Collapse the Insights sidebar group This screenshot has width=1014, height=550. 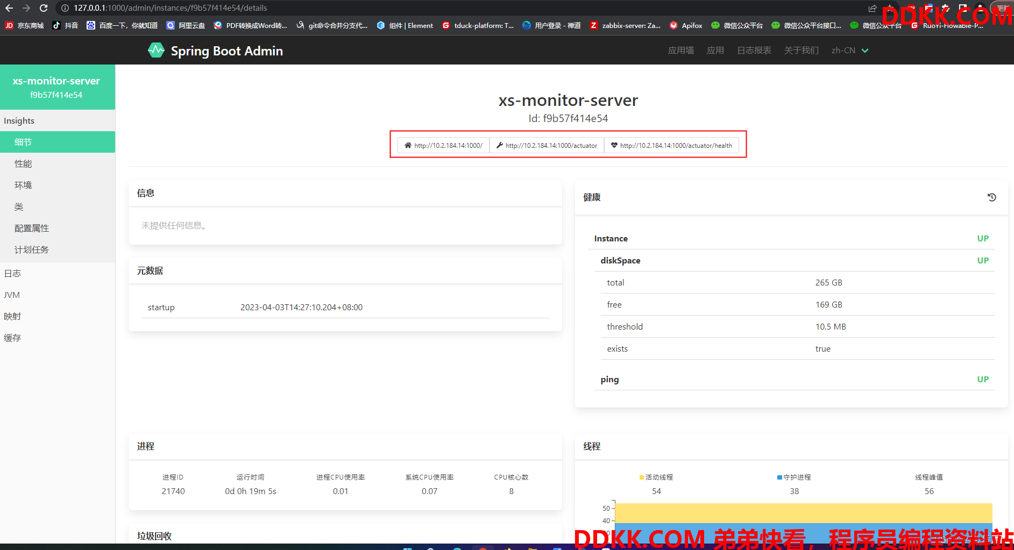[58, 120]
